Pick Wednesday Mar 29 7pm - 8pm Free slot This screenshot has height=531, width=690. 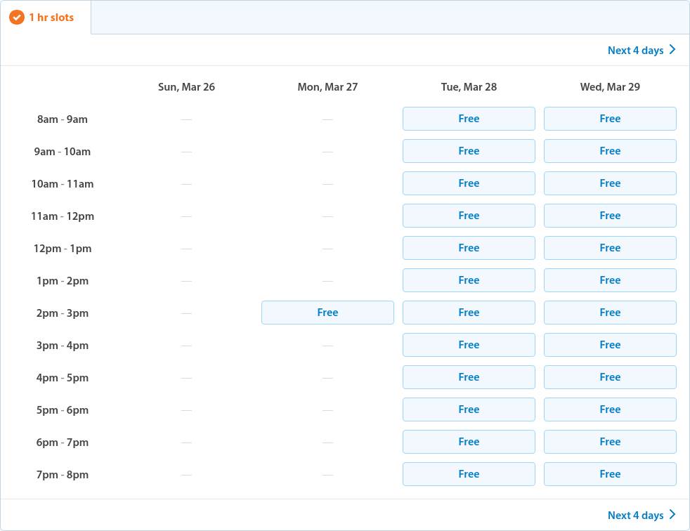pyautogui.click(x=610, y=474)
